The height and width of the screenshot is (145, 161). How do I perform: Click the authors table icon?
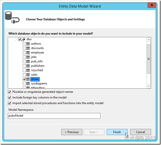[28, 44]
